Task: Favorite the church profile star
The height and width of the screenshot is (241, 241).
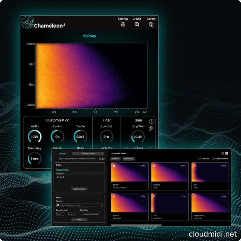Action: coord(114,196)
